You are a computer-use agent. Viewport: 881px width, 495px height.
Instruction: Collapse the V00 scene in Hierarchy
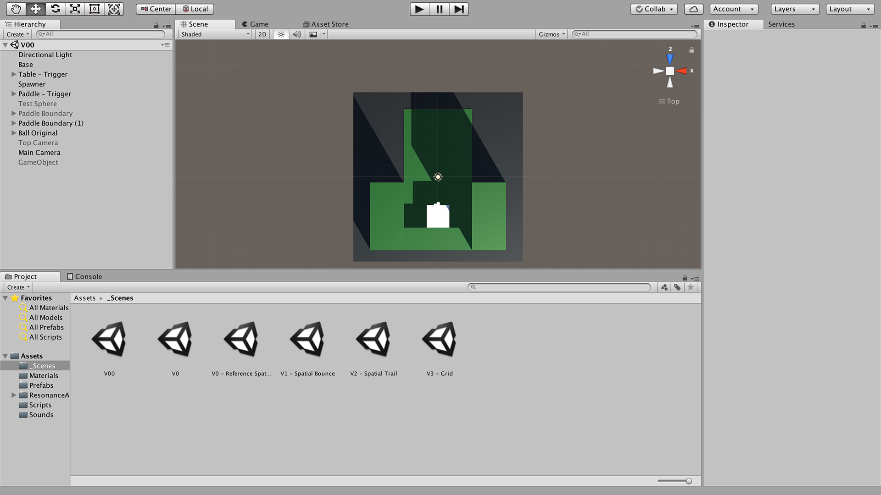click(6, 45)
